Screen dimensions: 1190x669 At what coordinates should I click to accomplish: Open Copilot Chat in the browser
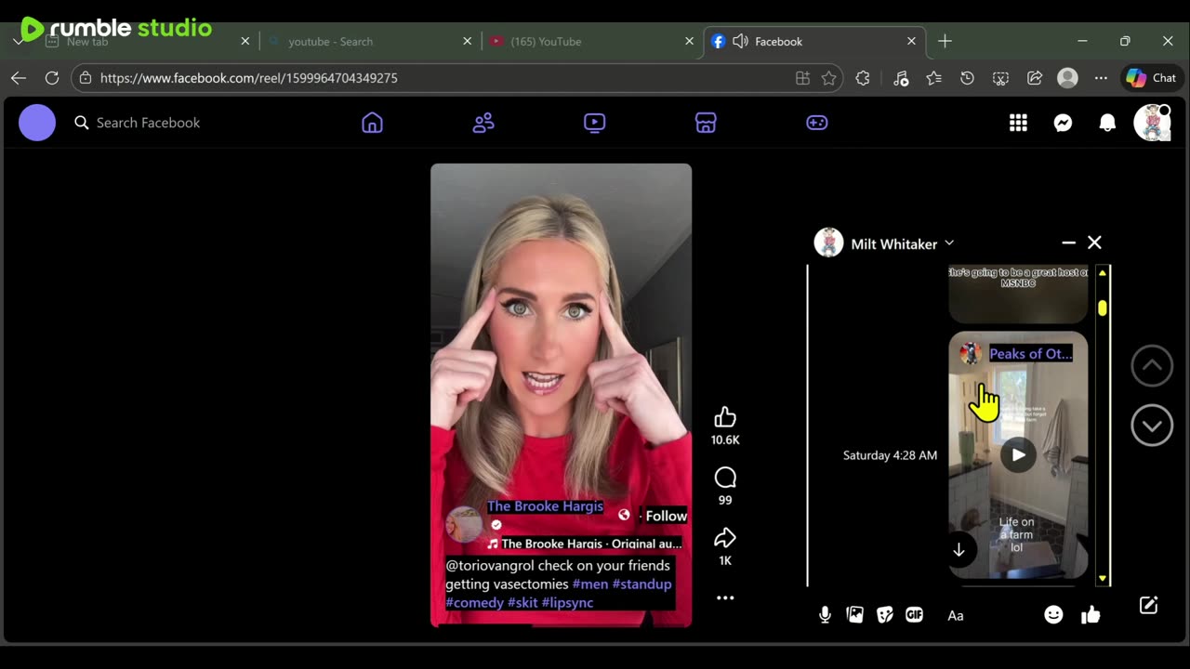click(x=1151, y=78)
